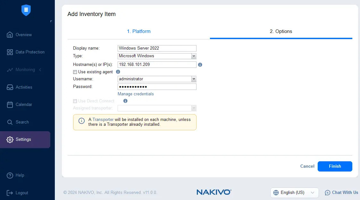This screenshot has width=360, height=200.
Task: Switch to the 1. Platform tab
Action: (138, 31)
